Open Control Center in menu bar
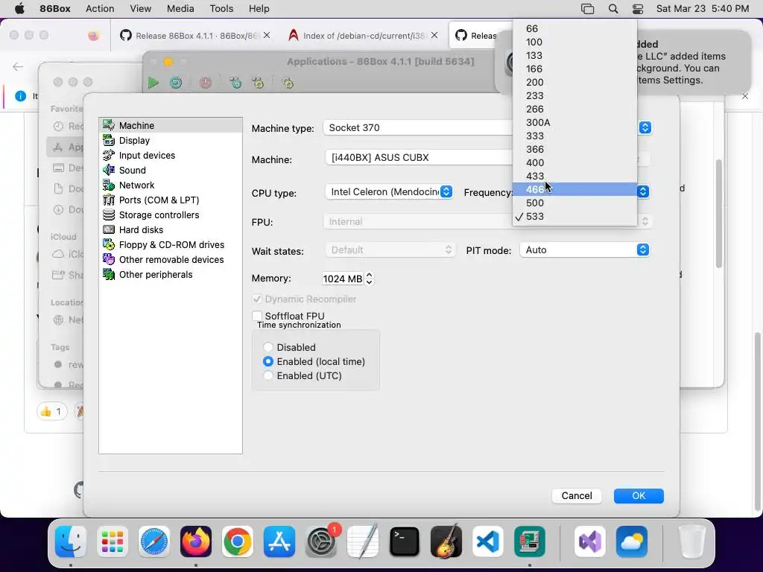 pyautogui.click(x=638, y=9)
